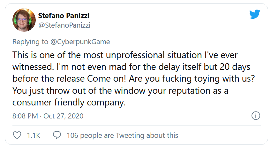Viewport: 271px width, 148px height.
Task: Click the 1.1K likes count
Action: [x=34, y=135]
